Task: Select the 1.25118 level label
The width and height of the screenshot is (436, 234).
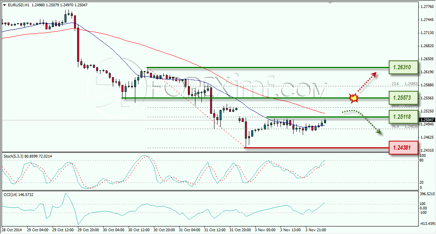Action: tap(403, 116)
